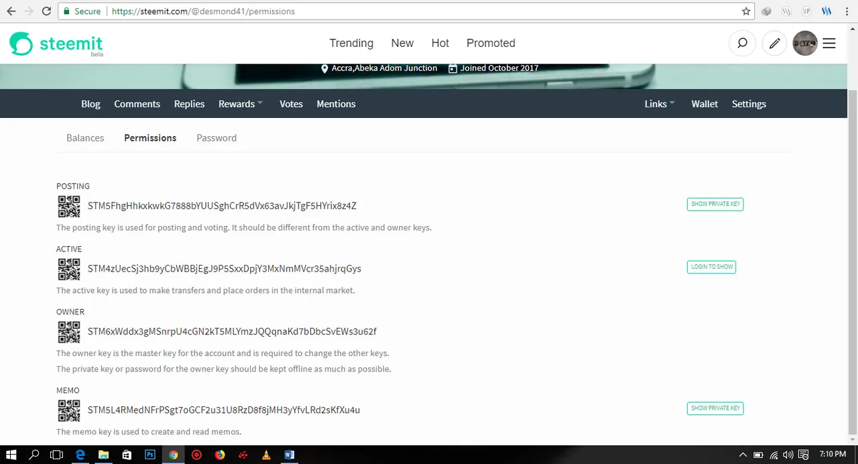Viewport: 858px width, 464px height.
Task: Open Photoshop from the taskbar
Action: pyautogui.click(x=150, y=455)
